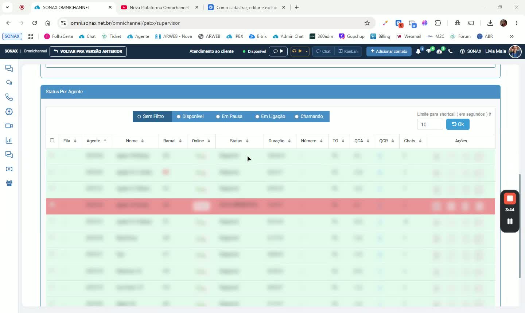Open the tab search dropdown arrow
This screenshot has height=313, width=525.
(7, 7)
